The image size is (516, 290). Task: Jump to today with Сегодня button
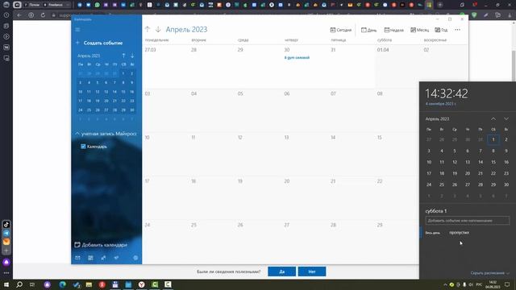coord(341,30)
